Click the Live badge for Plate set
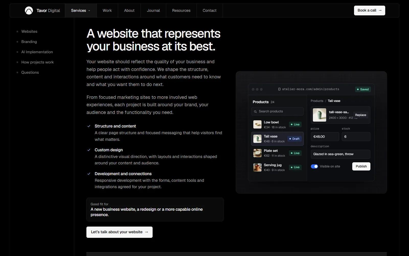409x256 pixels. [295, 153]
